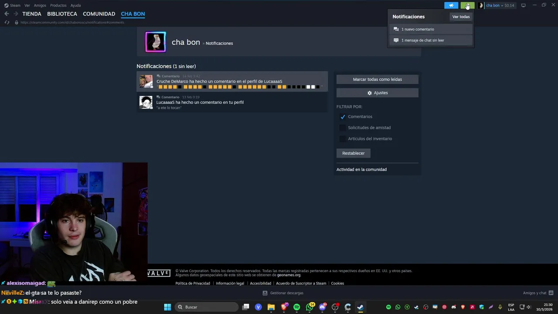
Task: Open Big Picture mode monitor icon
Action: pyautogui.click(x=524, y=5)
